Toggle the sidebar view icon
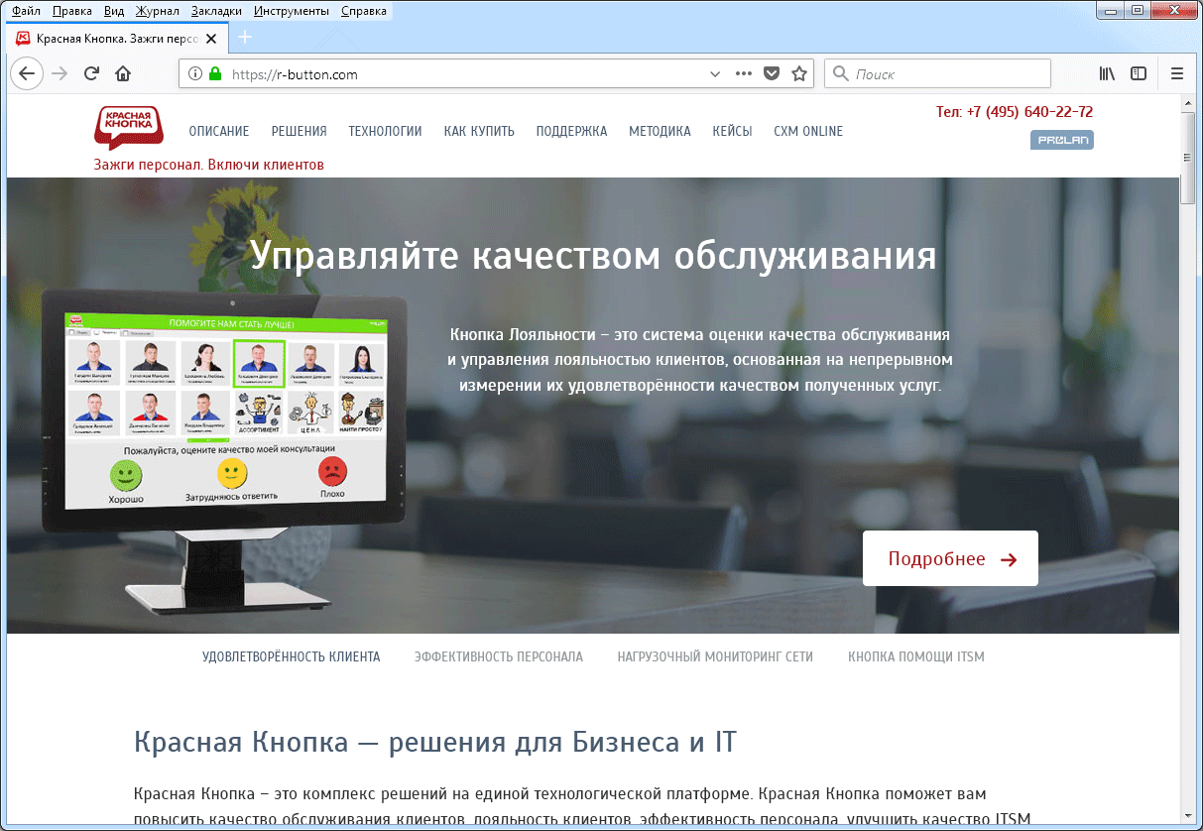The width and height of the screenshot is (1203, 831). coord(1139,73)
